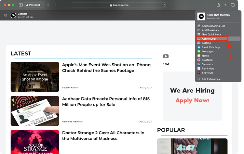
Task: Click the Reading List glasses icon
Action: (199, 26)
